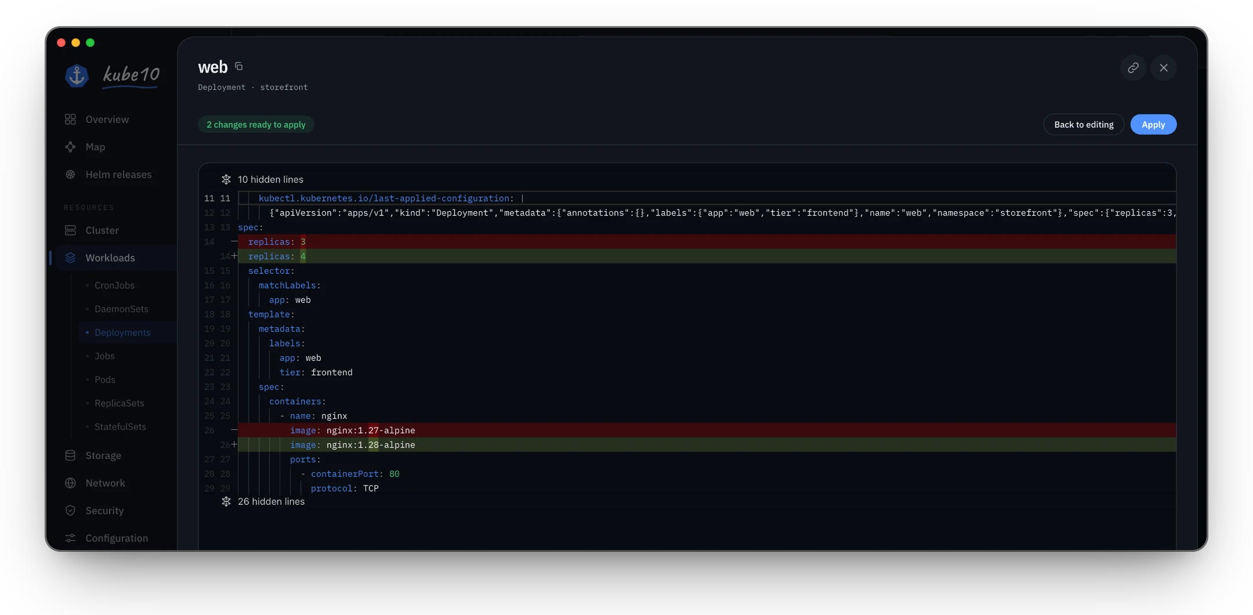Image resolution: width=1253 pixels, height=615 pixels.
Task: Select Deployments under Workloads
Action: coord(122,332)
